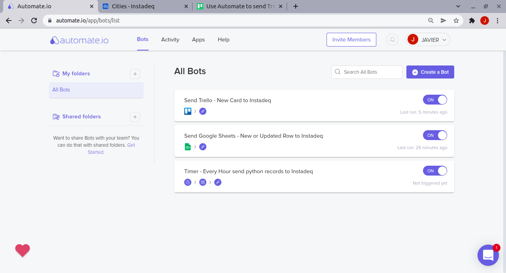Image resolution: width=506 pixels, height=273 pixels.
Task: Open the tab search chevron in Chrome
Action: [x=458, y=6]
